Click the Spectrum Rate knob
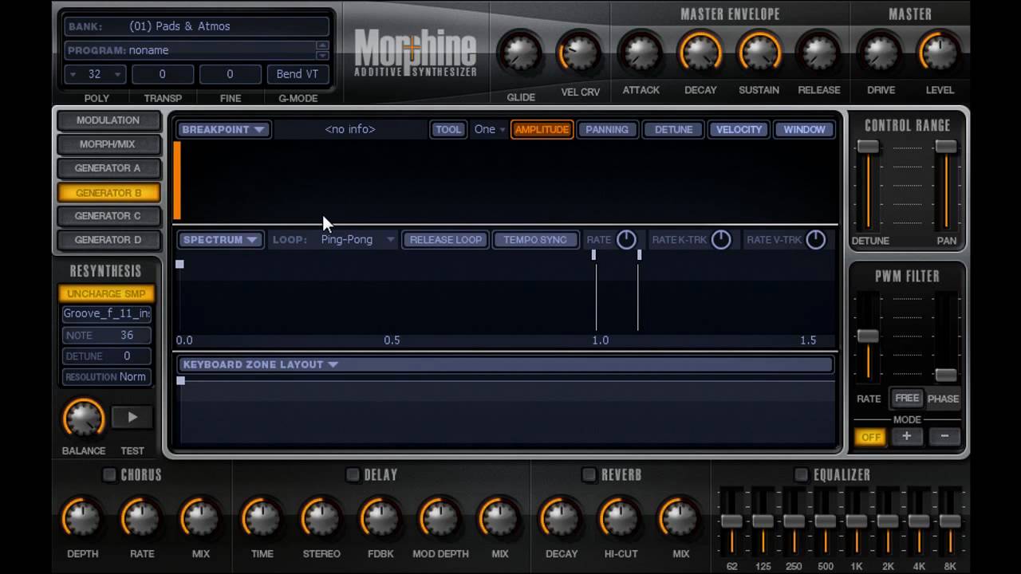Image resolution: width=1021 pixels, height=574 pixels. pyautogui.click(x=626, y=239)
